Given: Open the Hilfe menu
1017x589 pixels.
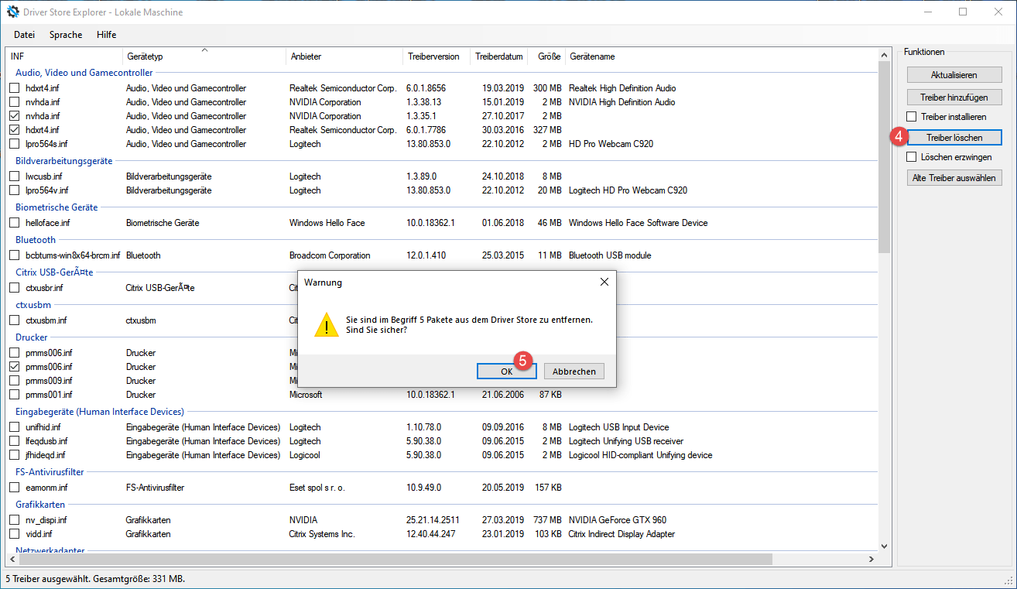Looking at the screenshot, I should [x=107, y=35].
